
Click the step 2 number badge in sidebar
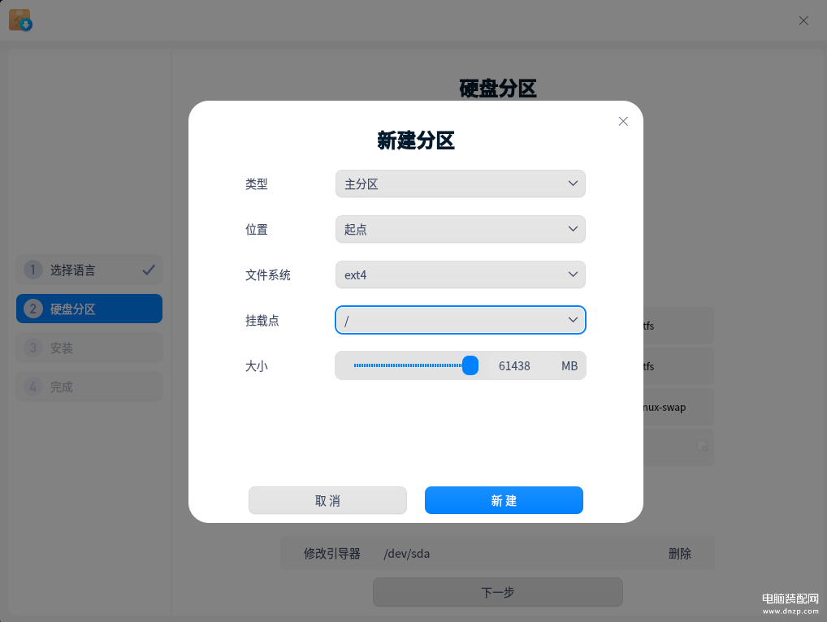point(32,309)
